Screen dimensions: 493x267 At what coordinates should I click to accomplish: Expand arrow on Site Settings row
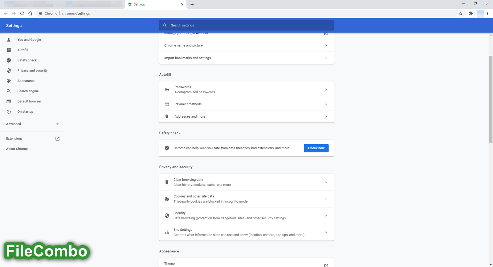pyautogui.click(x=326, y=232)
